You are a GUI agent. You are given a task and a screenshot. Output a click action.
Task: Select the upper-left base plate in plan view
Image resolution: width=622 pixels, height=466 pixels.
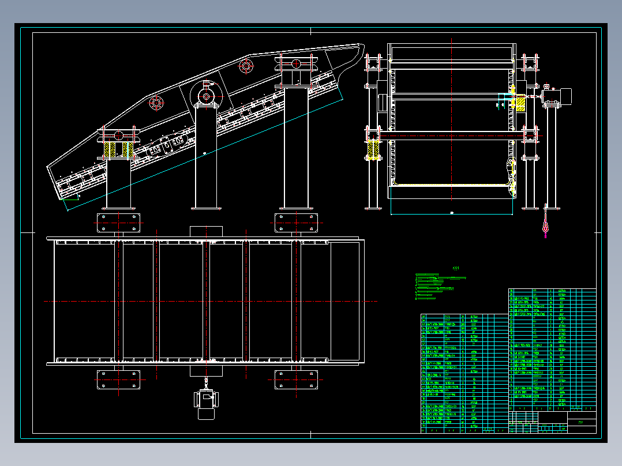[119, 223]
